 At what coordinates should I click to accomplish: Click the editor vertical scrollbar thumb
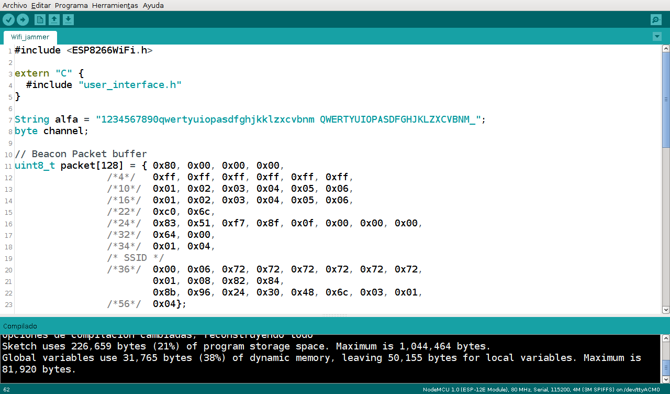[x=666, y=100]
